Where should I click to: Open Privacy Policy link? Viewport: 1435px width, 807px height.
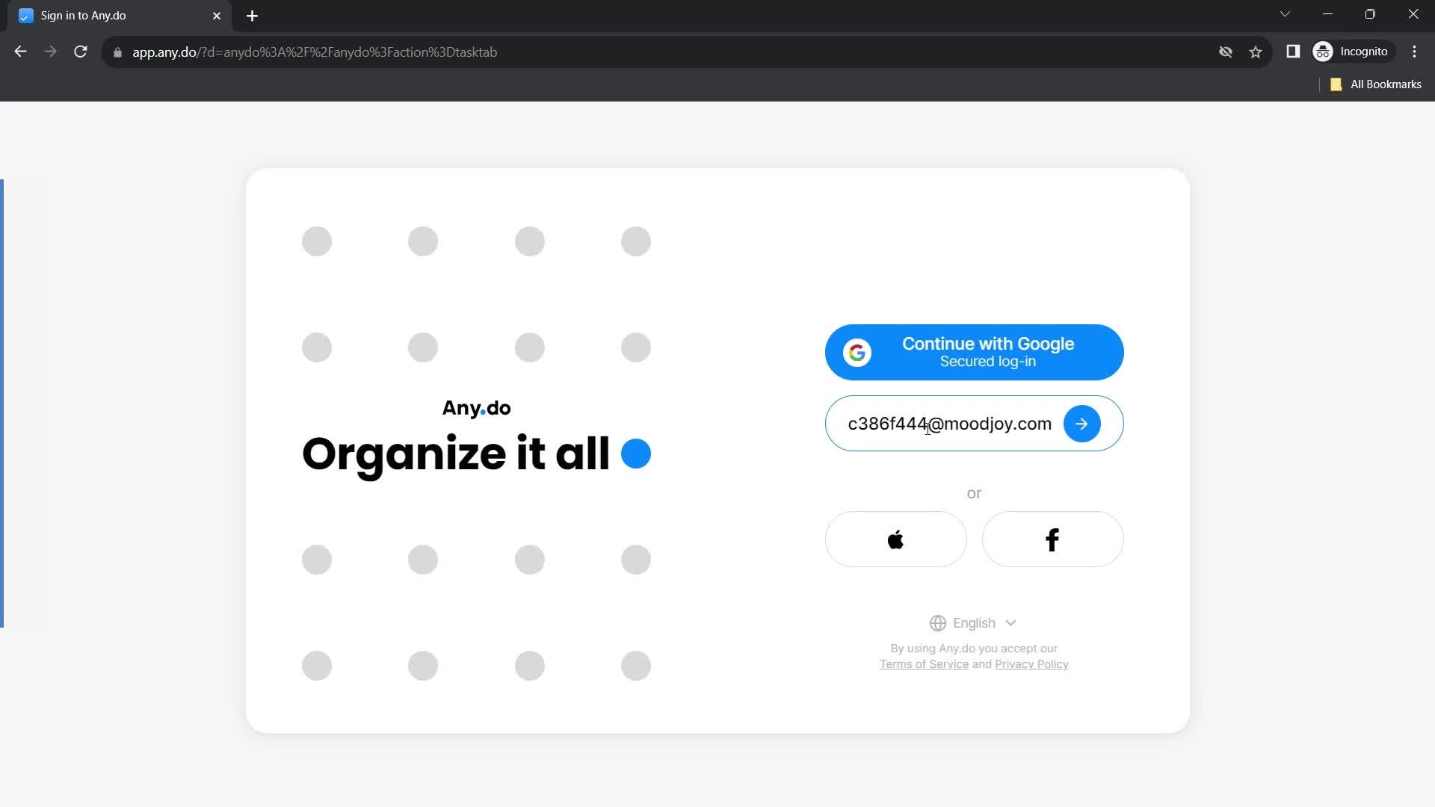point(1031,664)
